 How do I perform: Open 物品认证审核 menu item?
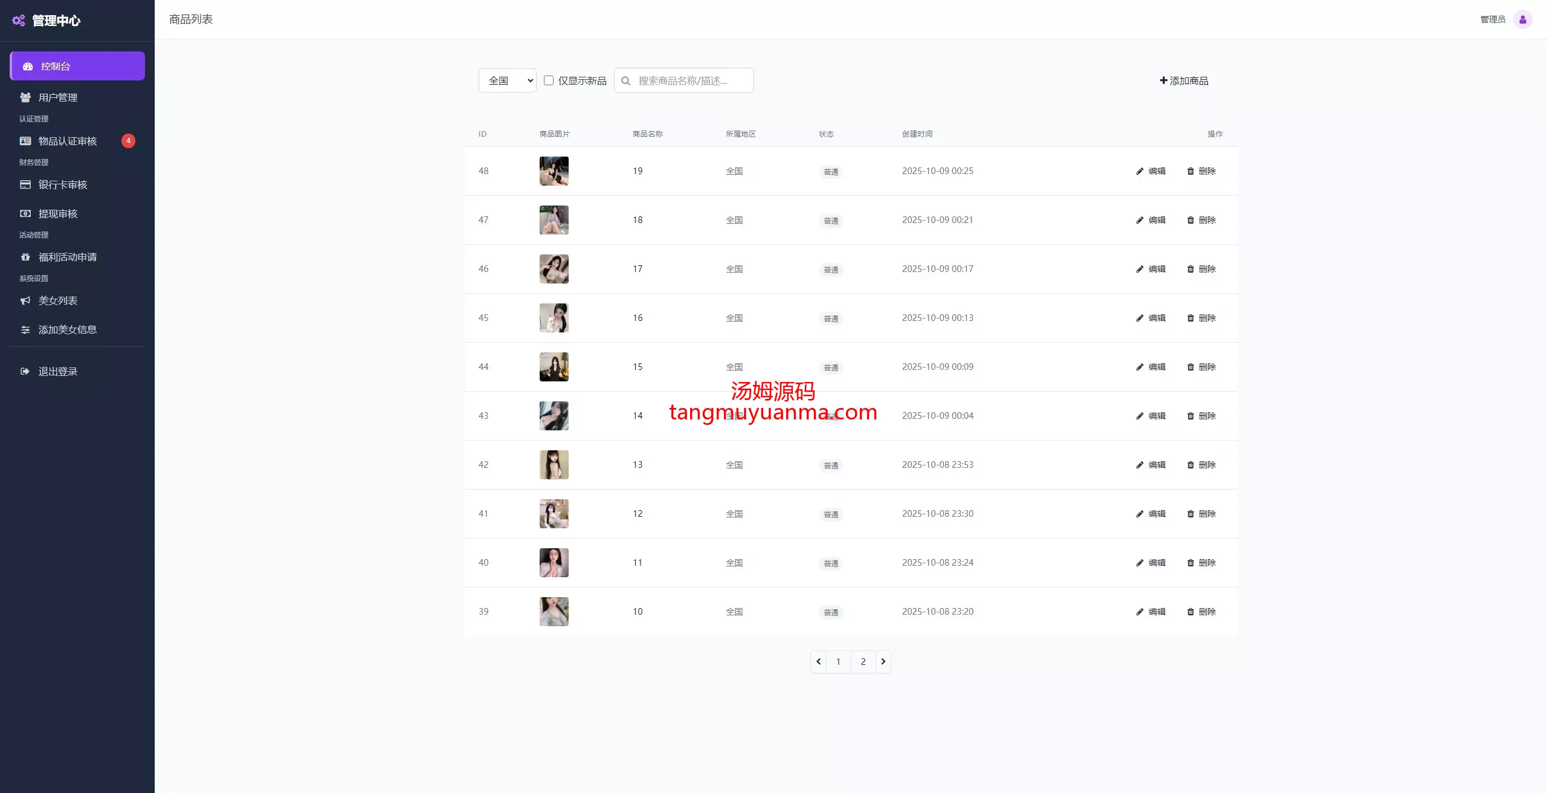coord(68,141)
